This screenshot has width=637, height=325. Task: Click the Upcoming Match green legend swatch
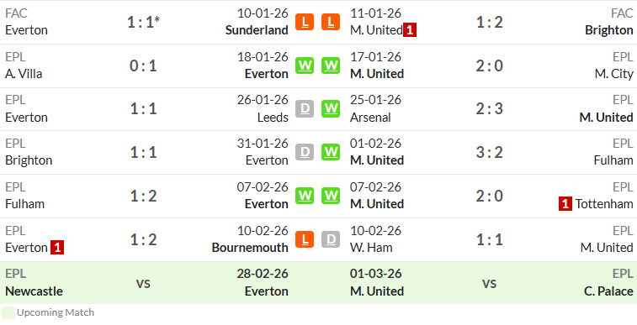(x=8, y=313)
